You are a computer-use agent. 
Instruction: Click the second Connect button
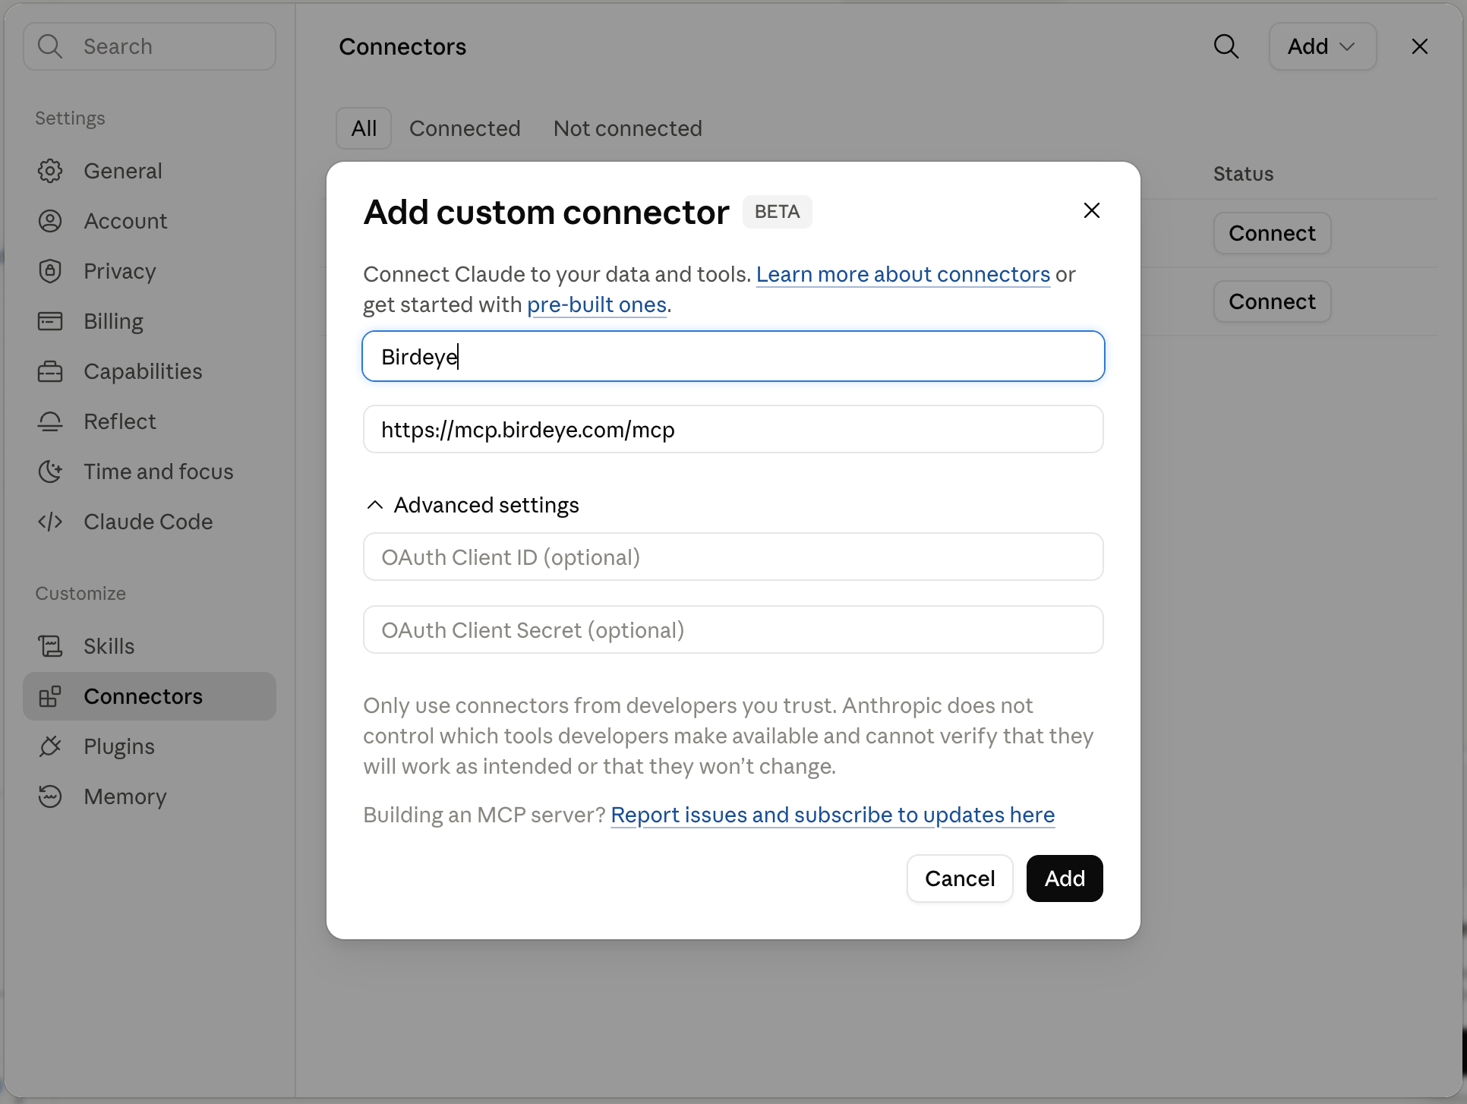[1272, 301]
